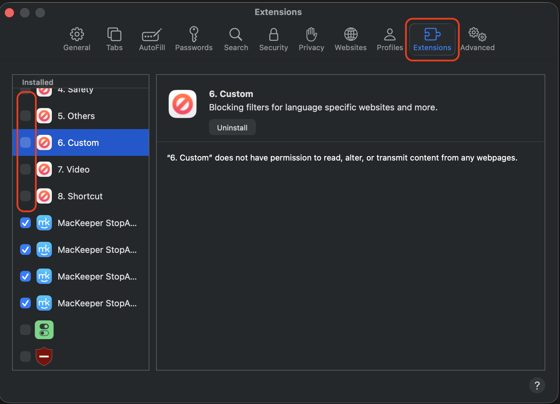This screenshot has width=560, height=404.
Task: Select the green toggle-switch extension icon
Action: tap(44, 330)
